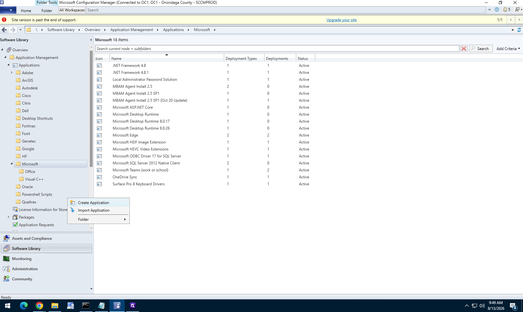Select the Visual C++ subfolder

pyautogui.click(x=34, y=179)
